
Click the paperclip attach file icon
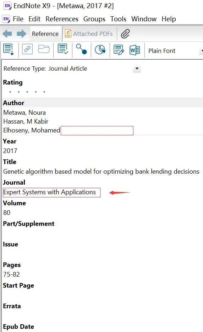(125, 34)
